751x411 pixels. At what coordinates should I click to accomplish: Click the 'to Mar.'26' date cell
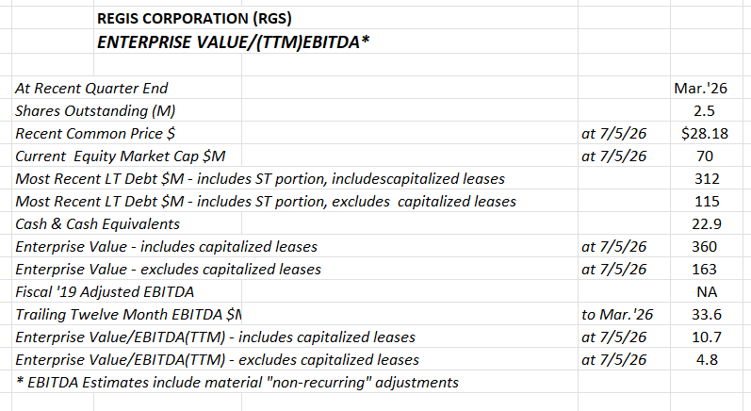(x=617, y=314)
